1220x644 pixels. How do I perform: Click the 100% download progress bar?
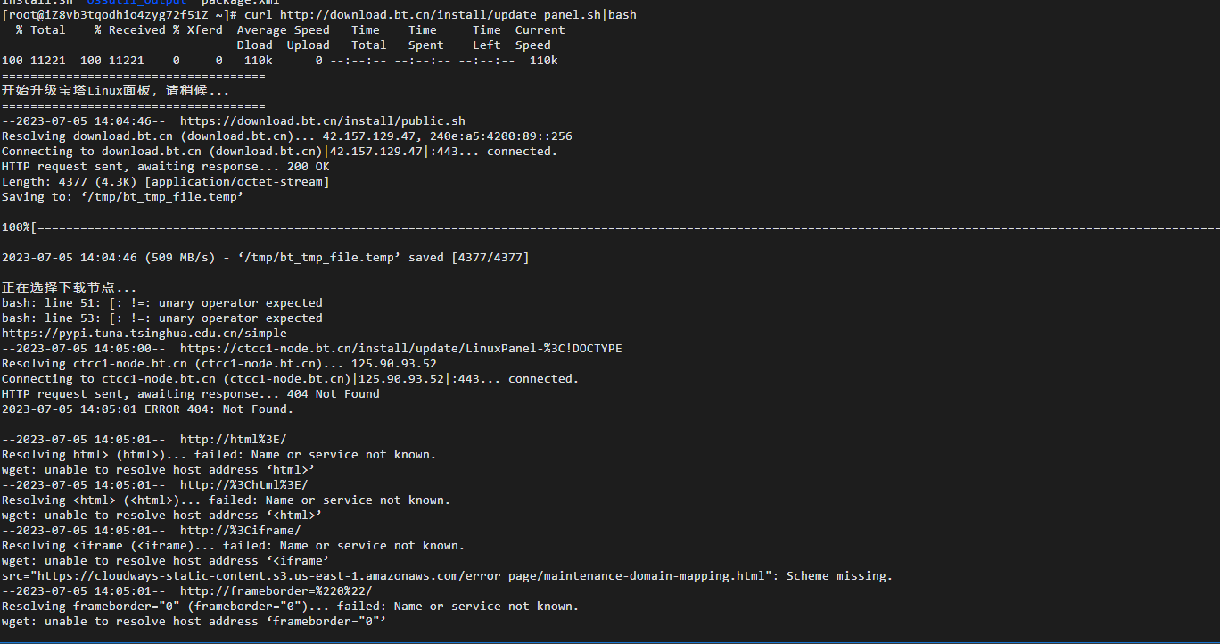(x=610, y=227)
